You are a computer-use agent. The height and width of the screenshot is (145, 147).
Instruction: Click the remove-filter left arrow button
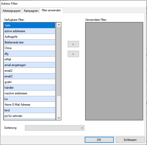(73, 54)
